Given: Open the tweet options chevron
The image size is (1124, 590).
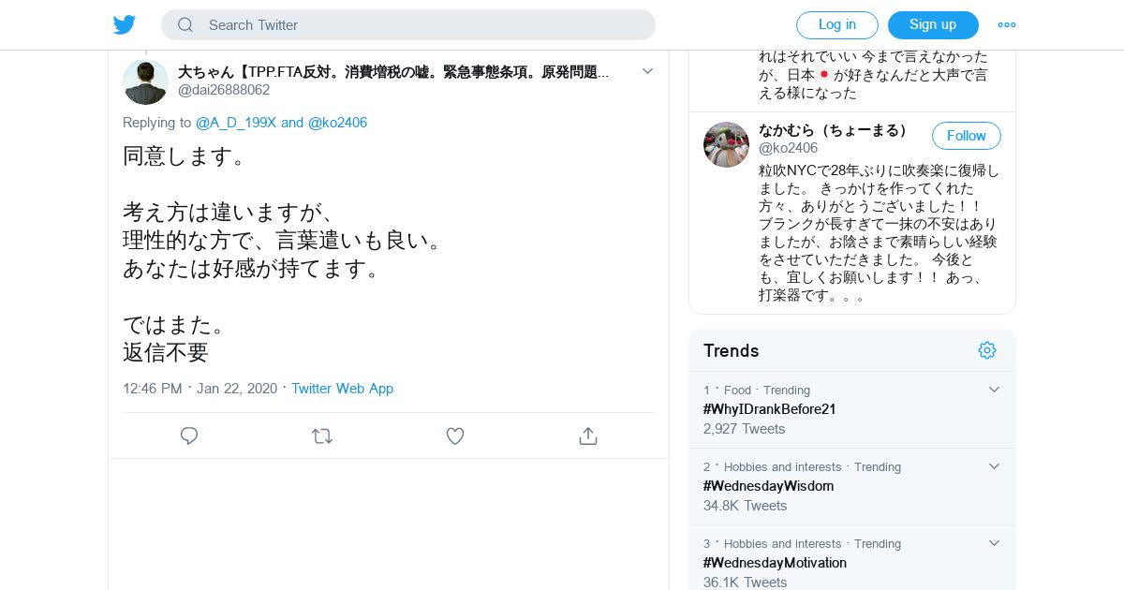Looking at the screenshot, I should [647, 71].
